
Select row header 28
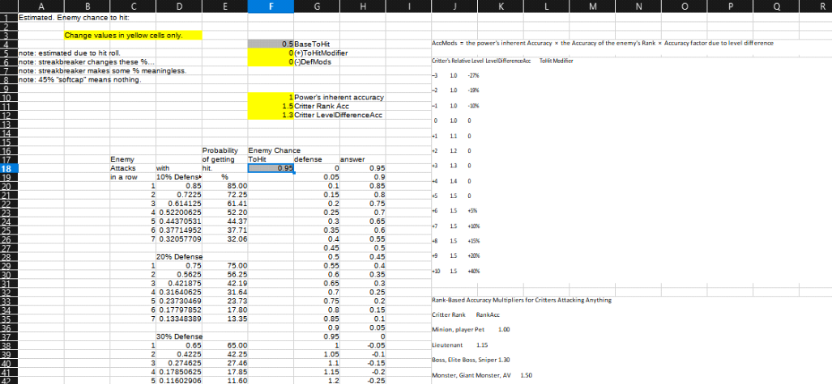tap(8, 256)
